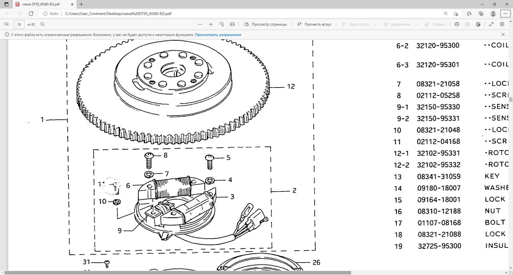Click the Save As icon
This screenshot has height=275, width=513.
pyautogui.click(x=478, y=24)
